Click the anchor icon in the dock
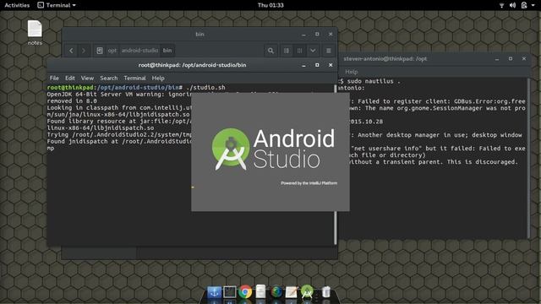 pos(214,292)
